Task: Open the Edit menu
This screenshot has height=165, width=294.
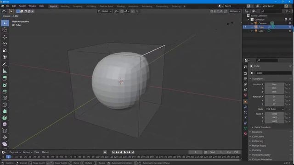Action: pos(14,6)
